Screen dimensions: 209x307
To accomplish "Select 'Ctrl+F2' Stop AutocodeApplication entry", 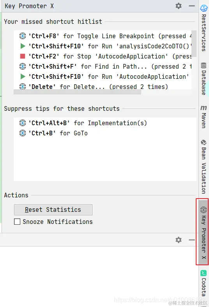I will tap(103, 57).
